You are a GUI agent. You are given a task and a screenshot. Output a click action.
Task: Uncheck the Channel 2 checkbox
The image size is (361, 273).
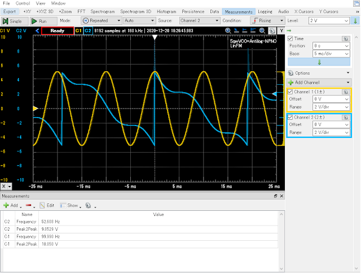(290, 117)
